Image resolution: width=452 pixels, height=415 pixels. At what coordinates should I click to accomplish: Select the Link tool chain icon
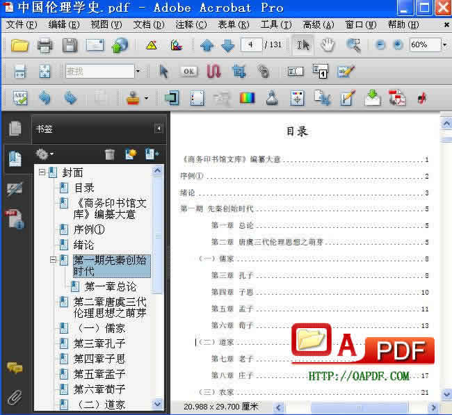point(263,71)
